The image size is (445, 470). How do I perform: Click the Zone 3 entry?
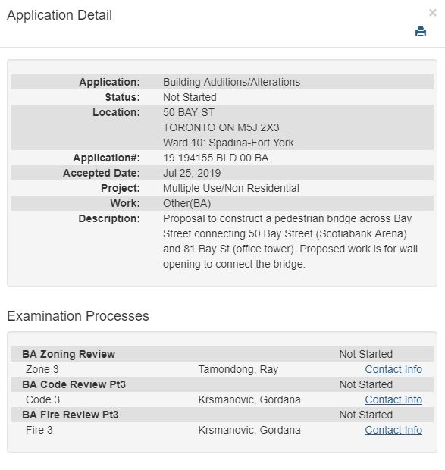[x=42, y=369]
